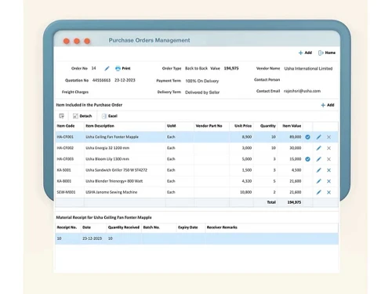Click item code KA-S001
This screenshot has height=294, width=392.
click(64, 170)
